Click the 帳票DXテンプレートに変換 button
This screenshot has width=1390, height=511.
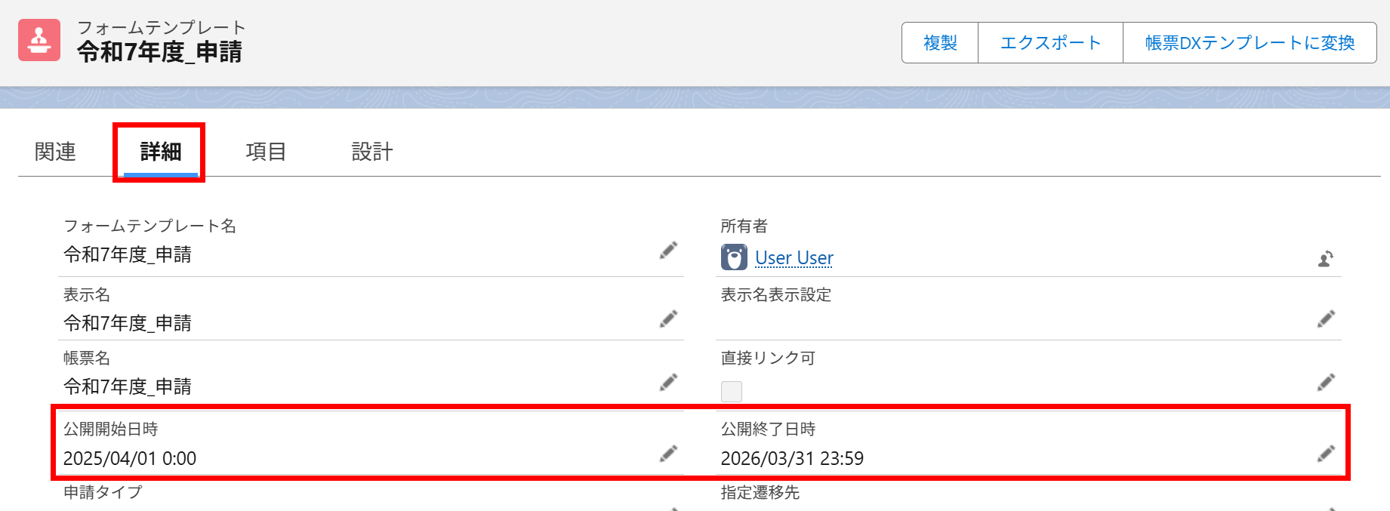[1249, 42]
